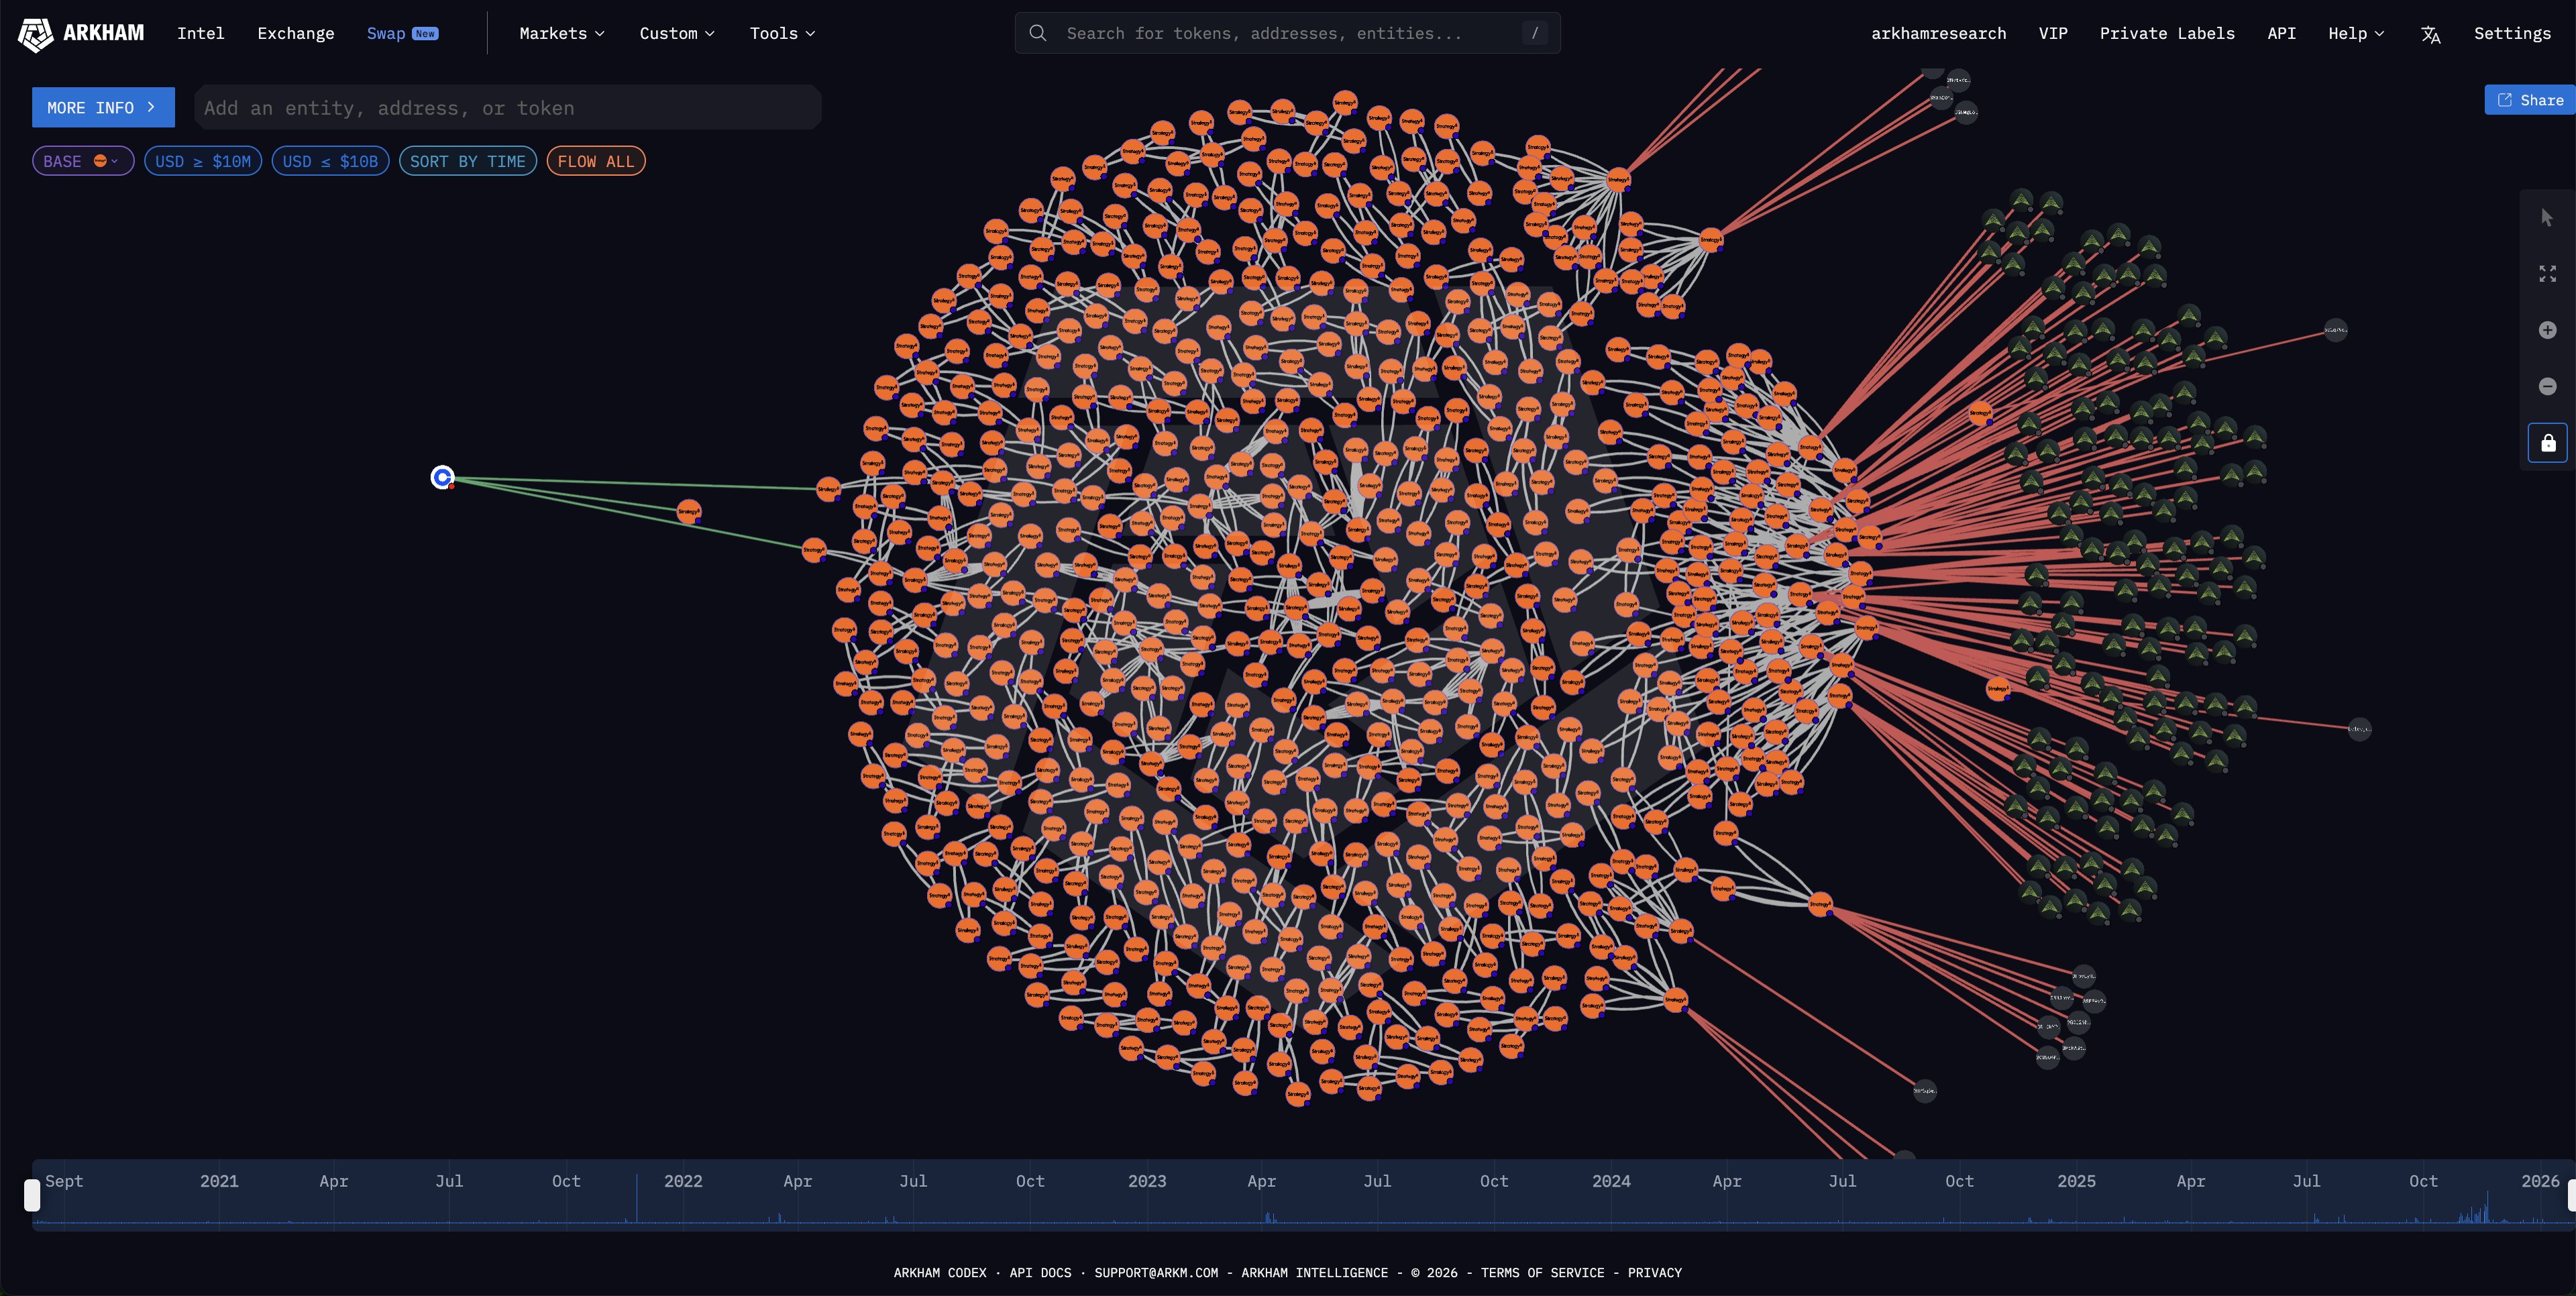Open the Swap page
The width and height of the screenshot is (2576, 1296).
tap(386, 33)
